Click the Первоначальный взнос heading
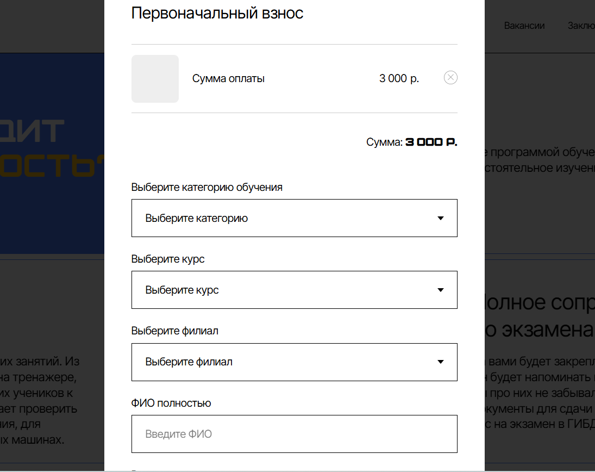The height and width of the screenshot is (472, 595). click(217, 13)
